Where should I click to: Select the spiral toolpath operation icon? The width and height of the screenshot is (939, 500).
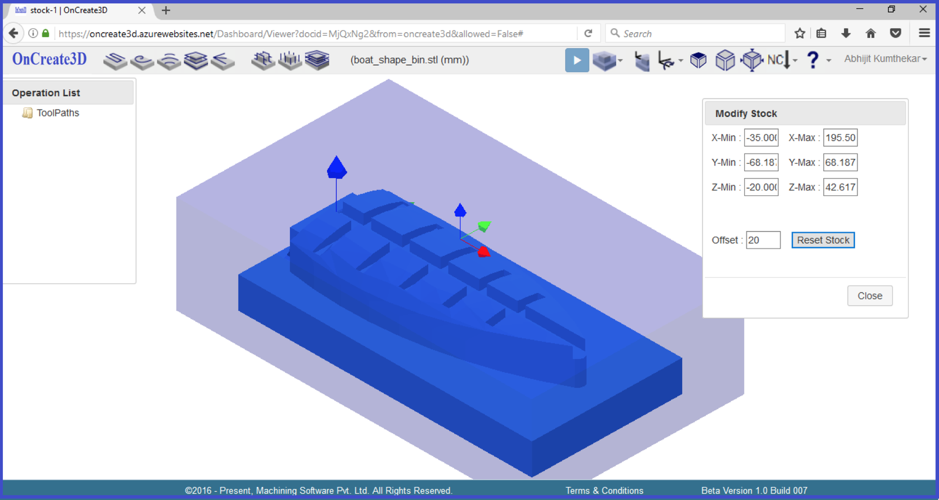[142, 60]
